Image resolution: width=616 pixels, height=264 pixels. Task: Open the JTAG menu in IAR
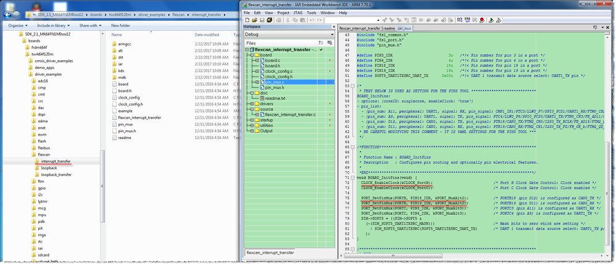[298, 12]
